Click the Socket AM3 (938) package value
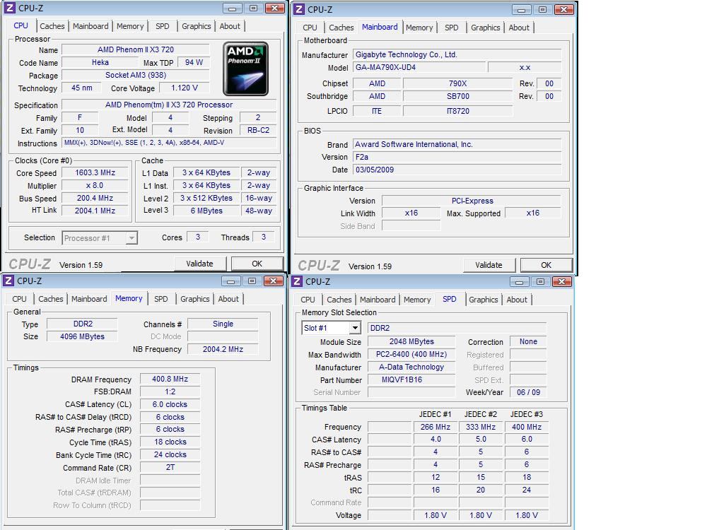 [136, 75]
